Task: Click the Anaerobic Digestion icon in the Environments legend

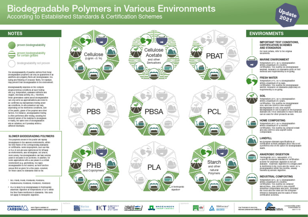Action: pos(252,157)
